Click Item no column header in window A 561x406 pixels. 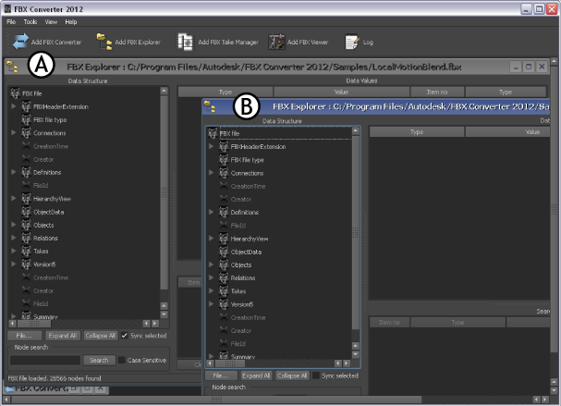(437, 92)
